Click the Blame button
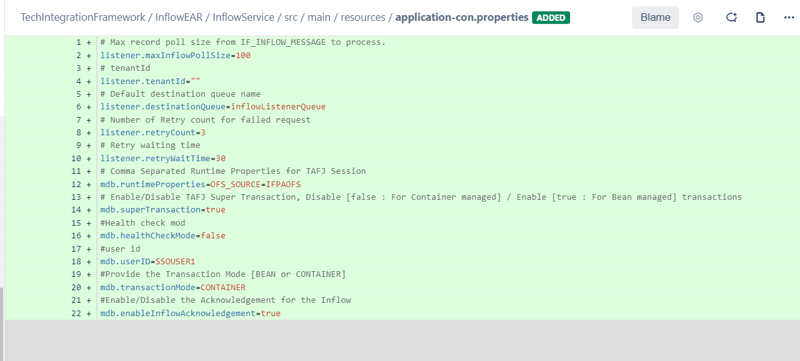Viewport: 800px width, 361px height. [656, 18]
